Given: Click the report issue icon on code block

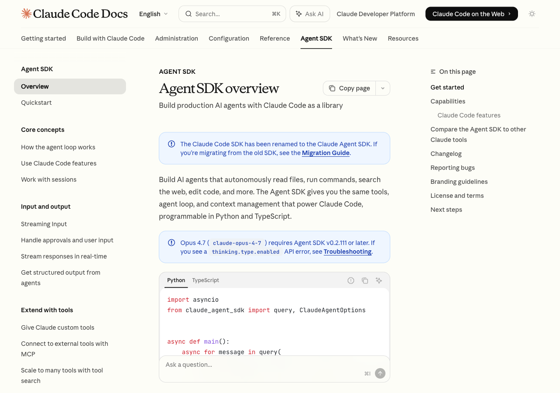Looking at the screenshot, I should click(351, 280).
